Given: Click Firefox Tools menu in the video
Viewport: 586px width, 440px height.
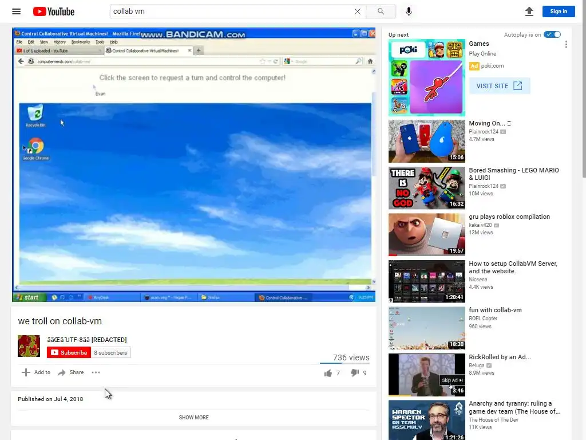Looking at the screenshot, I should click(100, 42).
